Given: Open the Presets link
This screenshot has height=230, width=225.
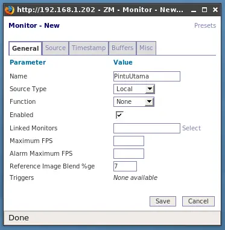Looking at the screenshot, I should click(205, 25).
